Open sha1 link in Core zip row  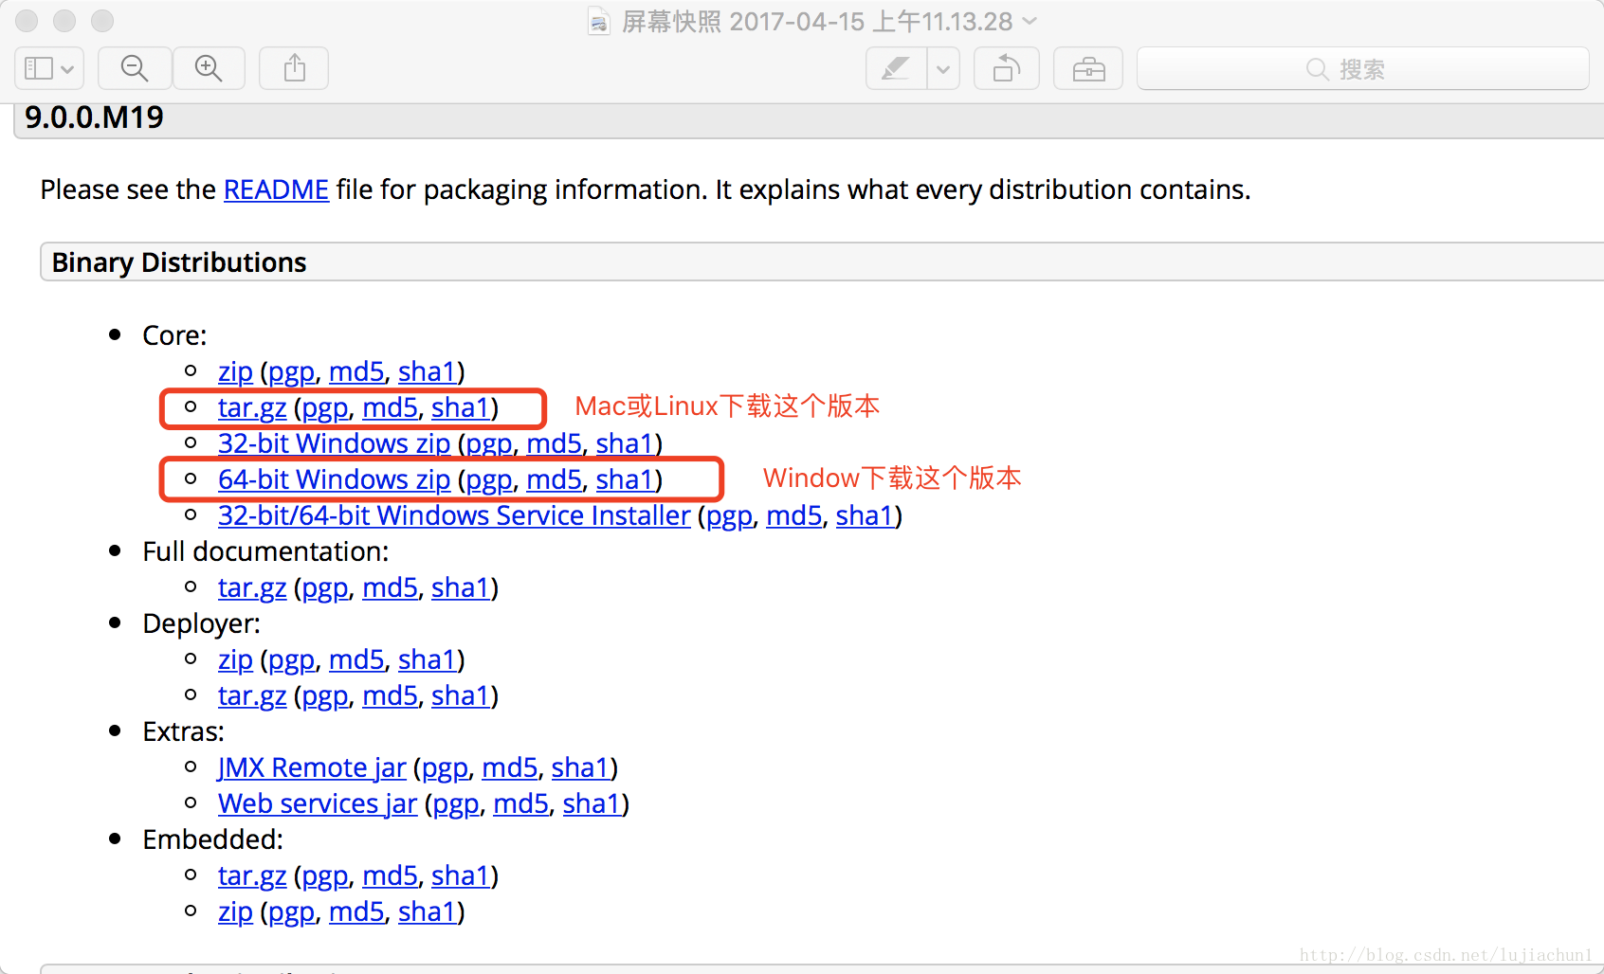point(428,371)
